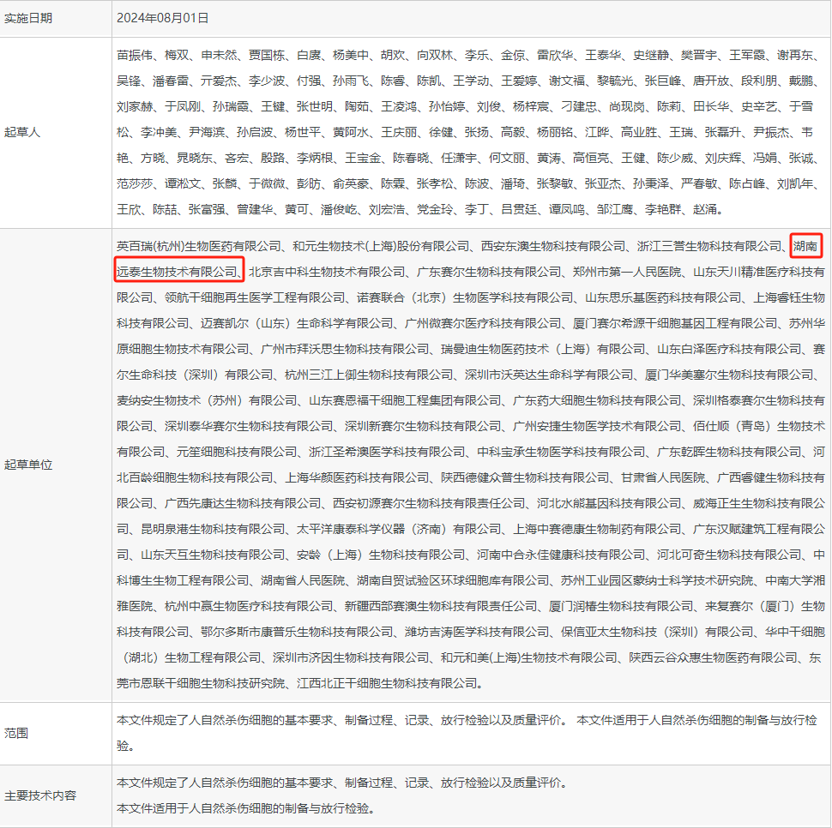Click the drafter name 苗振伟
This screenshot has width=832, height=828.
click(135, 56)
